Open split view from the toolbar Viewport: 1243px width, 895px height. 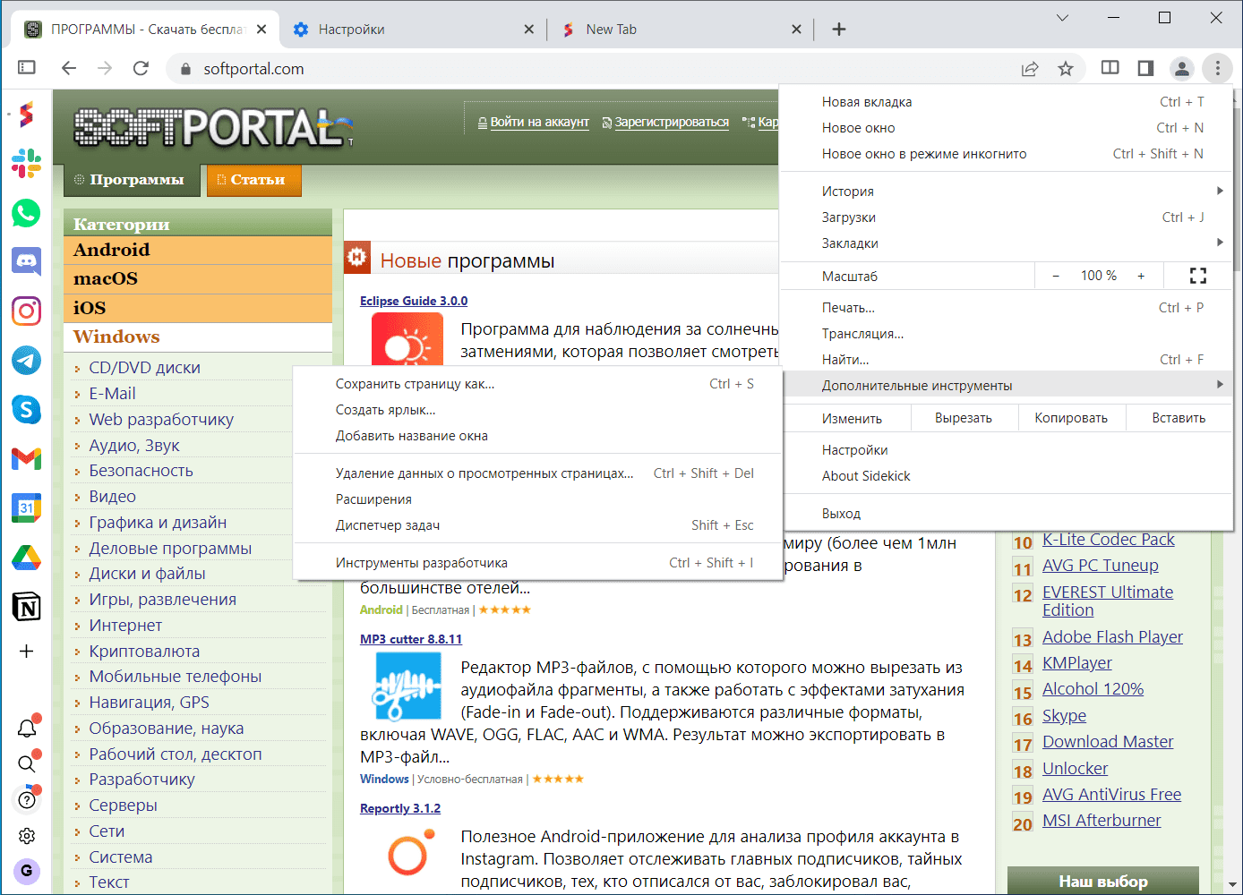[x=1110, y=68]
